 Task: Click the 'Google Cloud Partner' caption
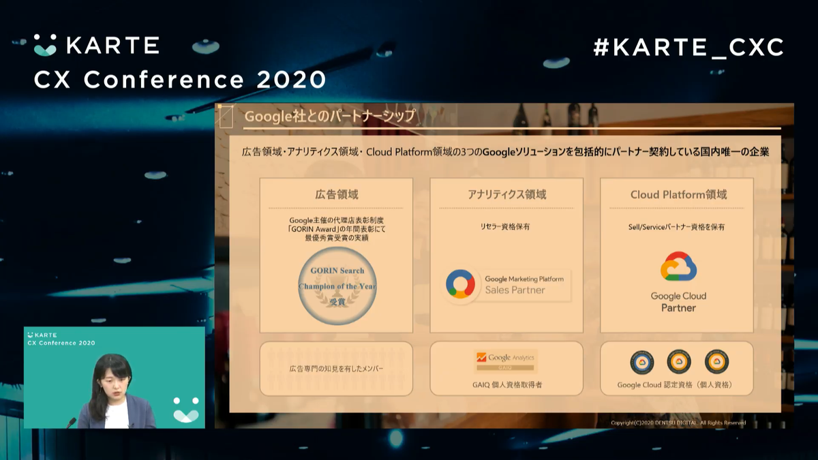(x=678, y=302)
